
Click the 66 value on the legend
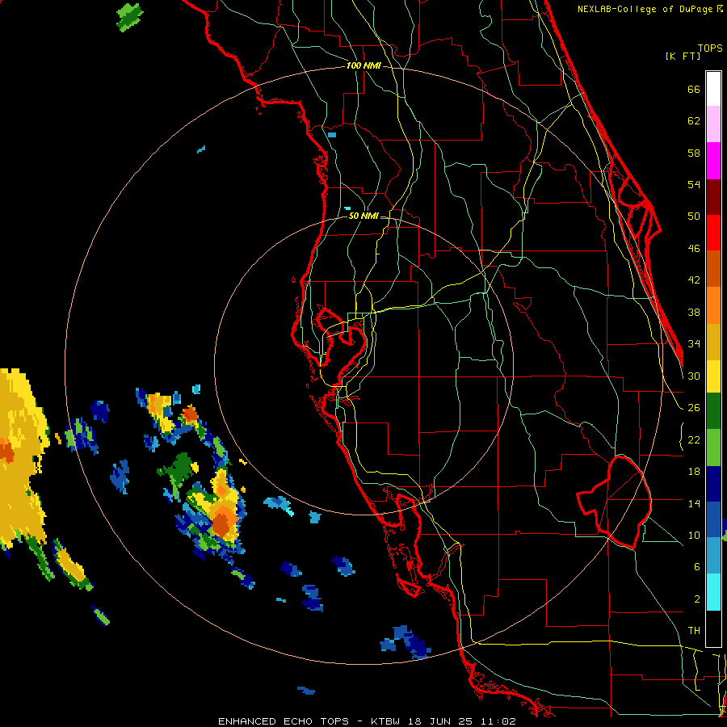point(694,90)
